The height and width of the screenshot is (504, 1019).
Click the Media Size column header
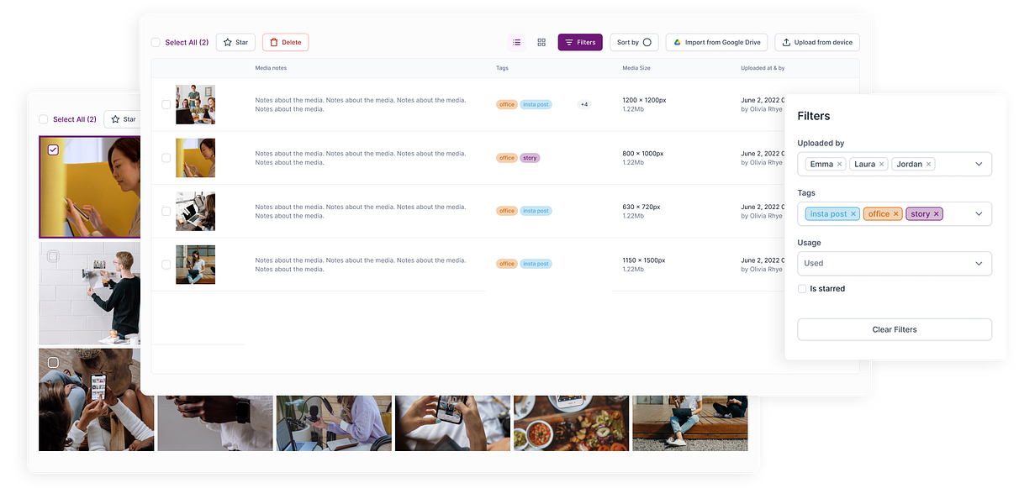click(x=636, y=68)
